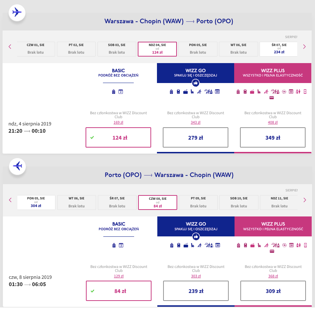
Task: Choose return BASIC fare 84 zł
Action: [x=119, y=291]
